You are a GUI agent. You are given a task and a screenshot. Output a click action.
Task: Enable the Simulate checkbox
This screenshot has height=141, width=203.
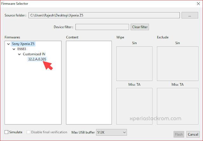6,132
